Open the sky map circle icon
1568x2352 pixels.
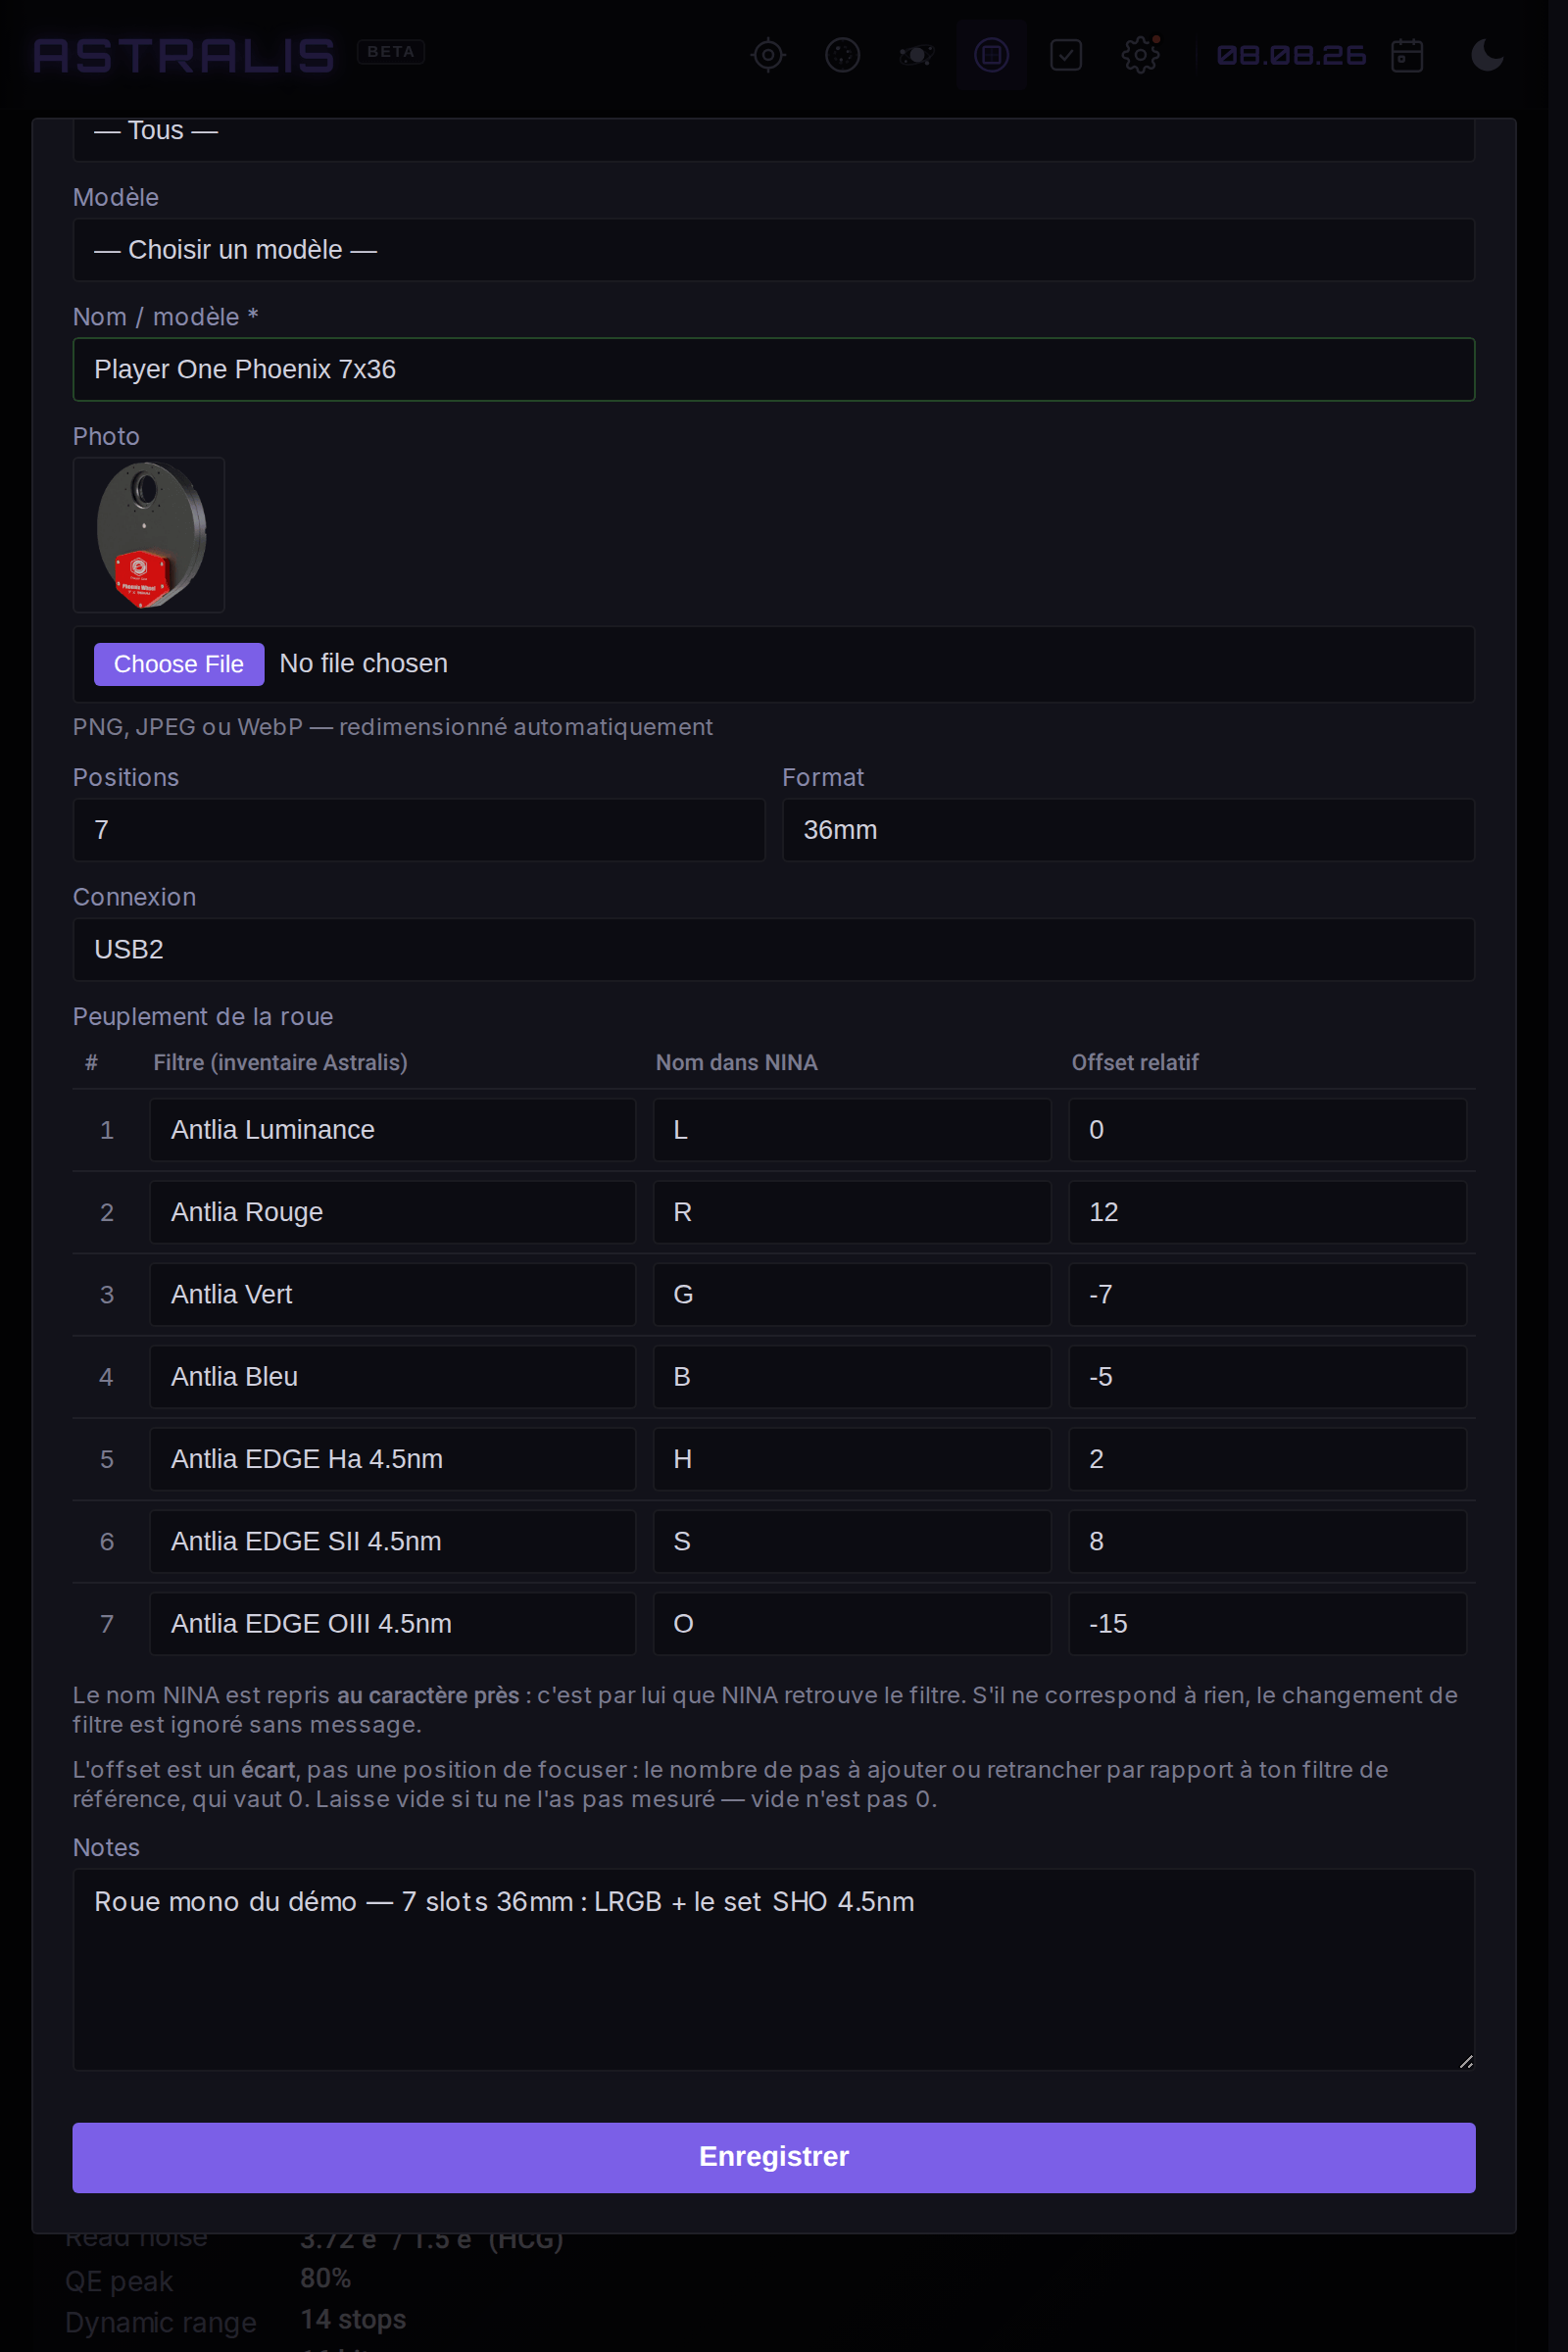point(843,55)
